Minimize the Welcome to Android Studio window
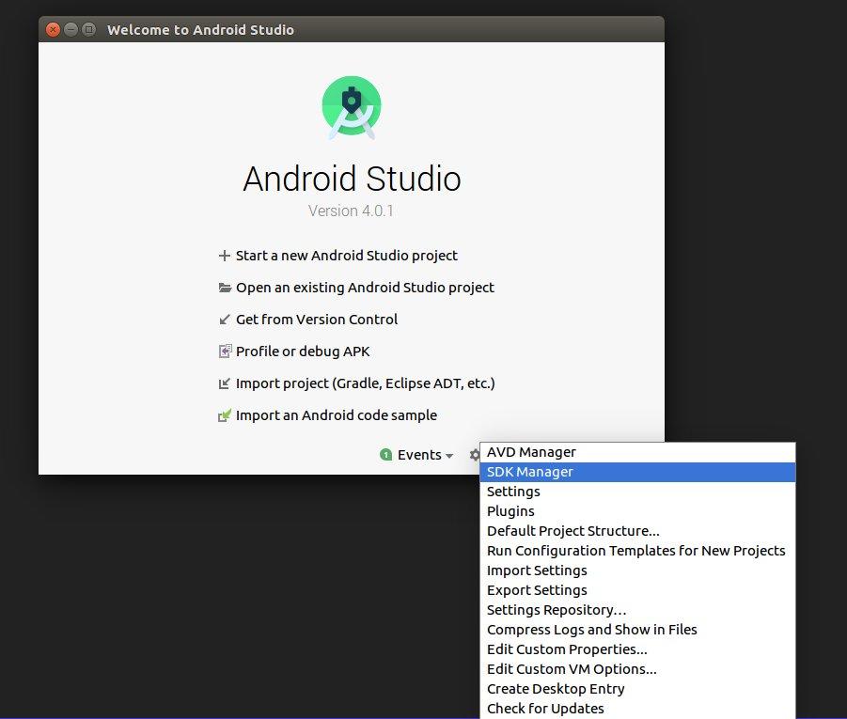This screenshot has width=847, height=719. point(71,29)
